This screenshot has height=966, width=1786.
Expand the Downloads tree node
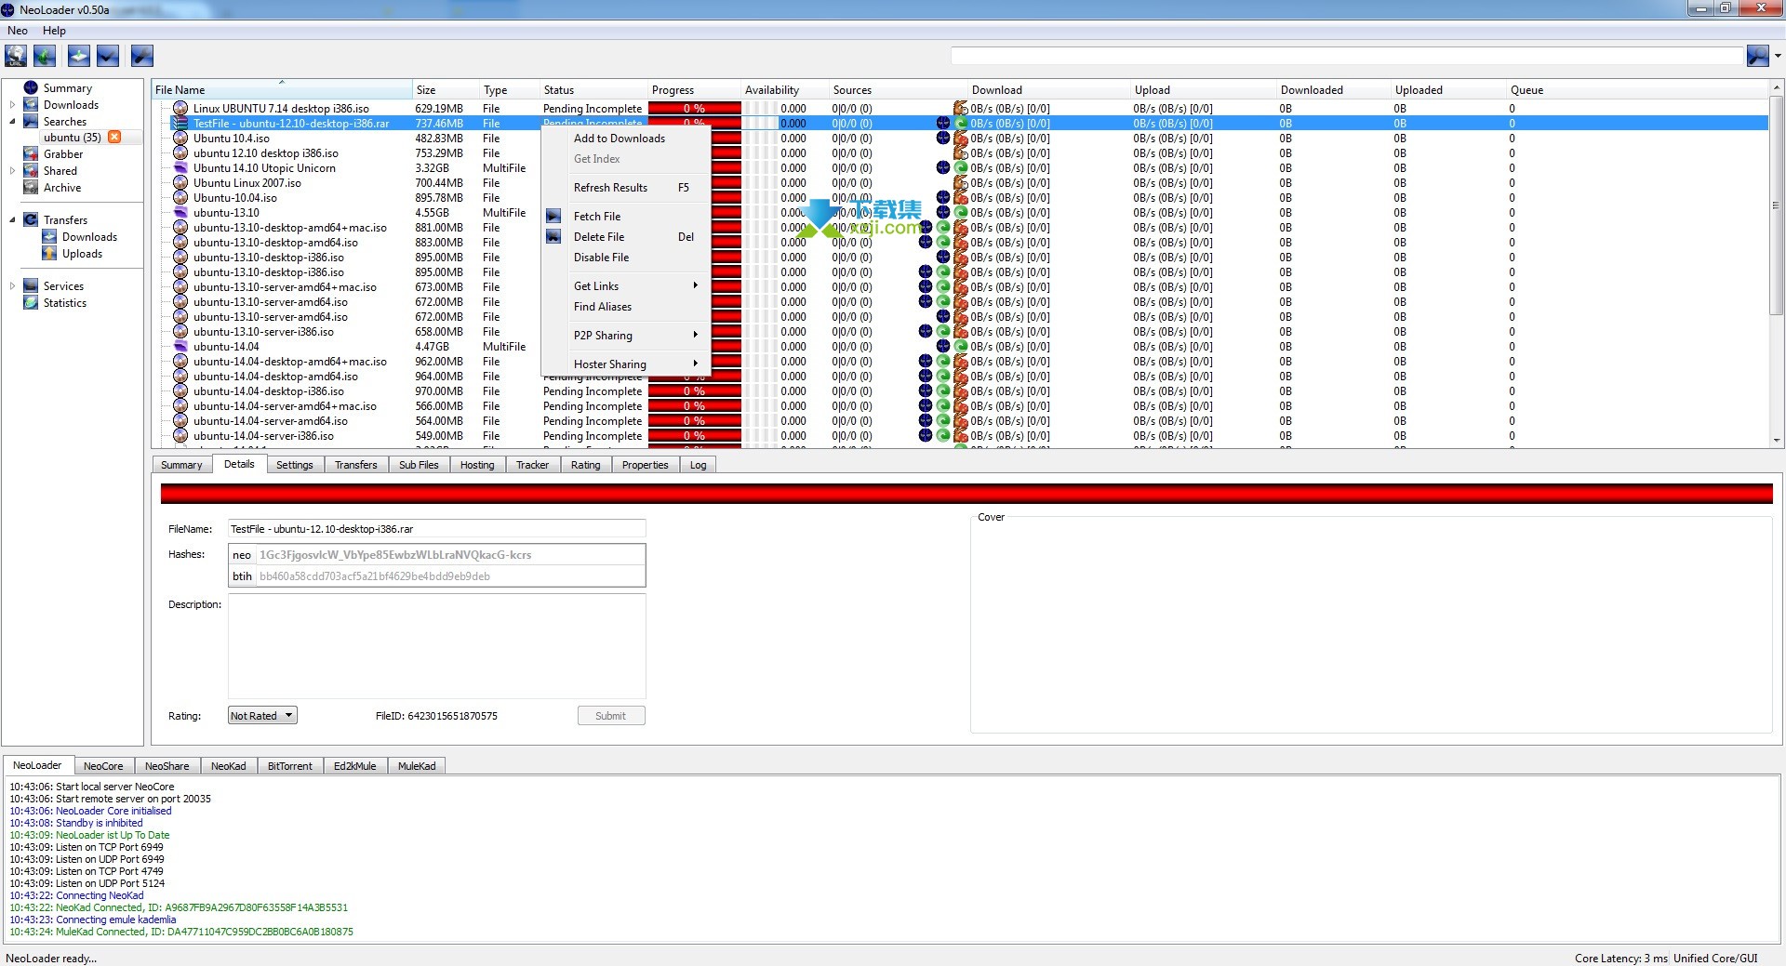[12, 105]
